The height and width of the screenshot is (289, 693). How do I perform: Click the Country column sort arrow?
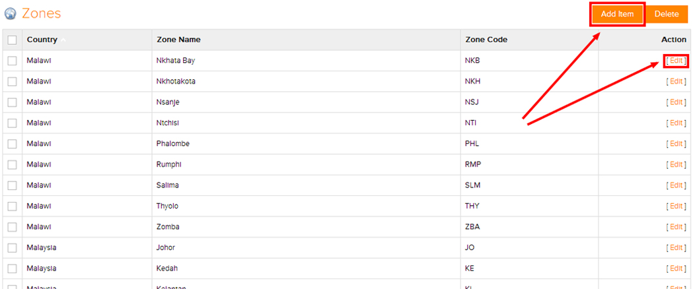click(63, 40)
